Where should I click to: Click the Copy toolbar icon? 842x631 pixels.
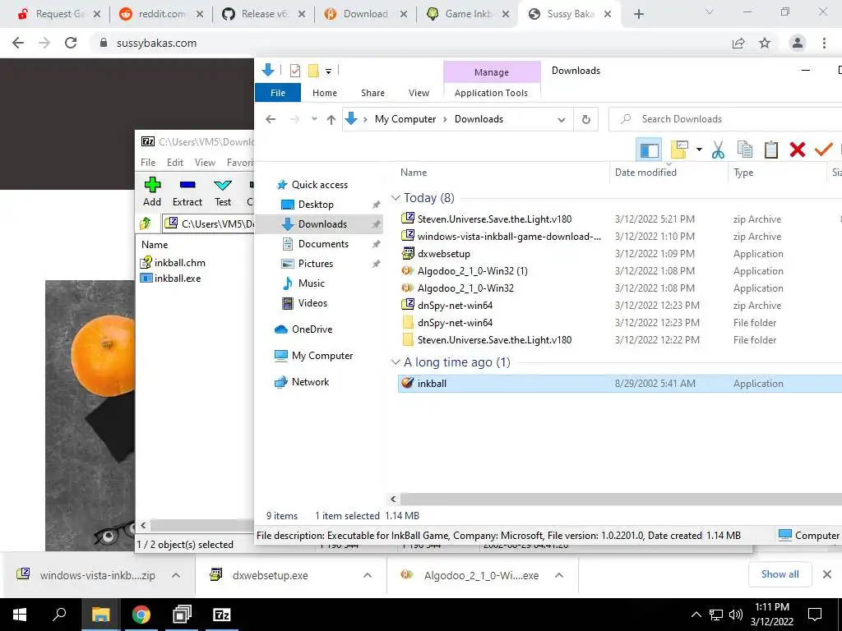click(x=745, y=150)
